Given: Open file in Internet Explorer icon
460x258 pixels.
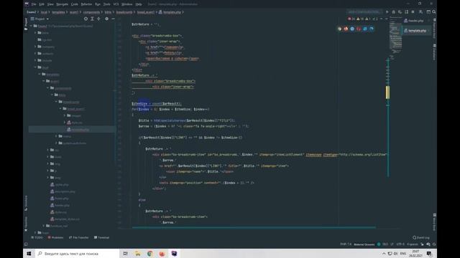Looking at the screenshot, I should [365, 29].
